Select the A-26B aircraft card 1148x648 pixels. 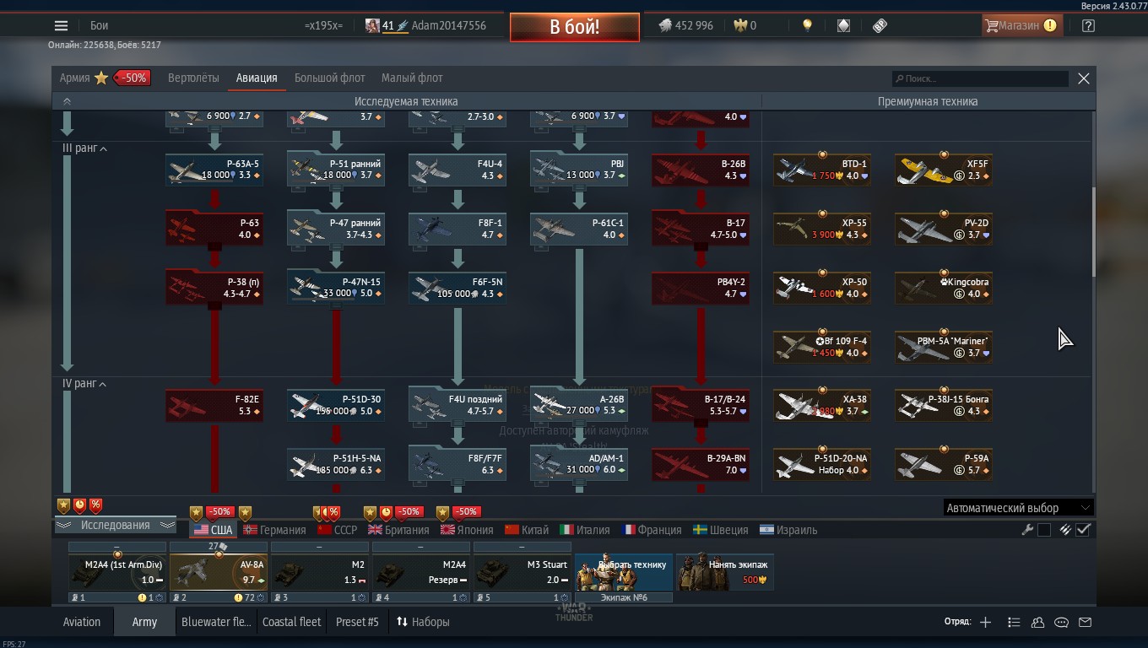(579, 405)
